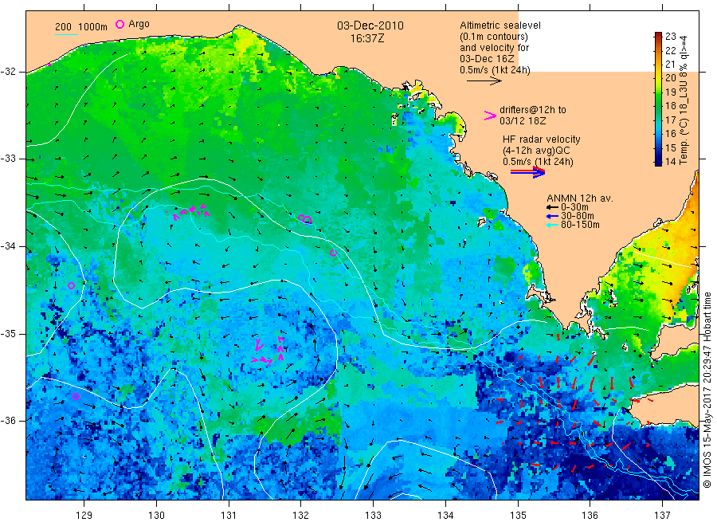This screenshot has height=526, width=717.
Task: Click the magenta drifter symbol in legend
Action: [x=490, y=116]
